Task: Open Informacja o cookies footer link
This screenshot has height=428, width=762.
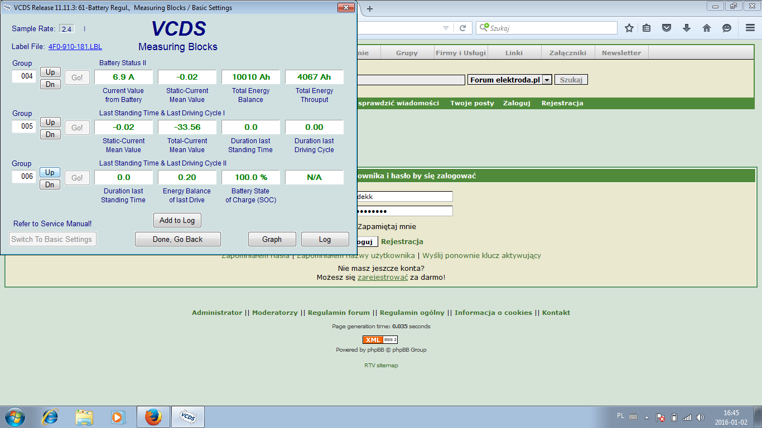Action: [493, 313]
